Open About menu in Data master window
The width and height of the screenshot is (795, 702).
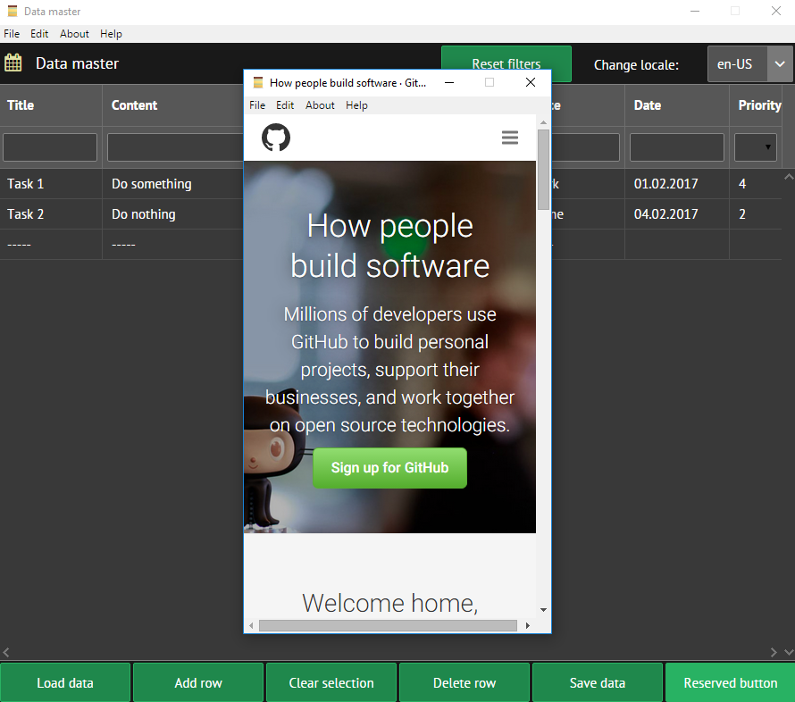pos(74,34)
